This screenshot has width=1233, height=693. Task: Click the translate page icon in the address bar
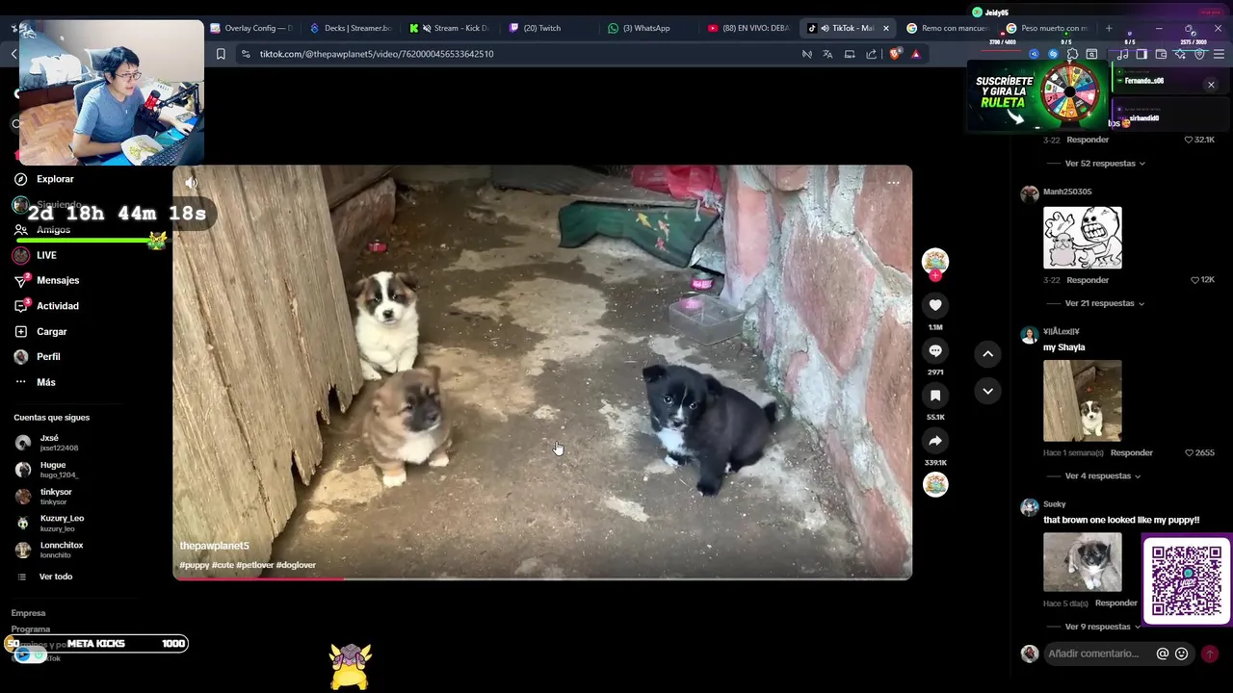point(827,54)
